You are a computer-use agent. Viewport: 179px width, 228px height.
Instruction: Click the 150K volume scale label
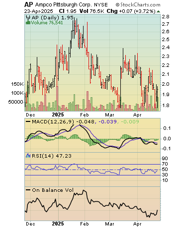point(17,84)
